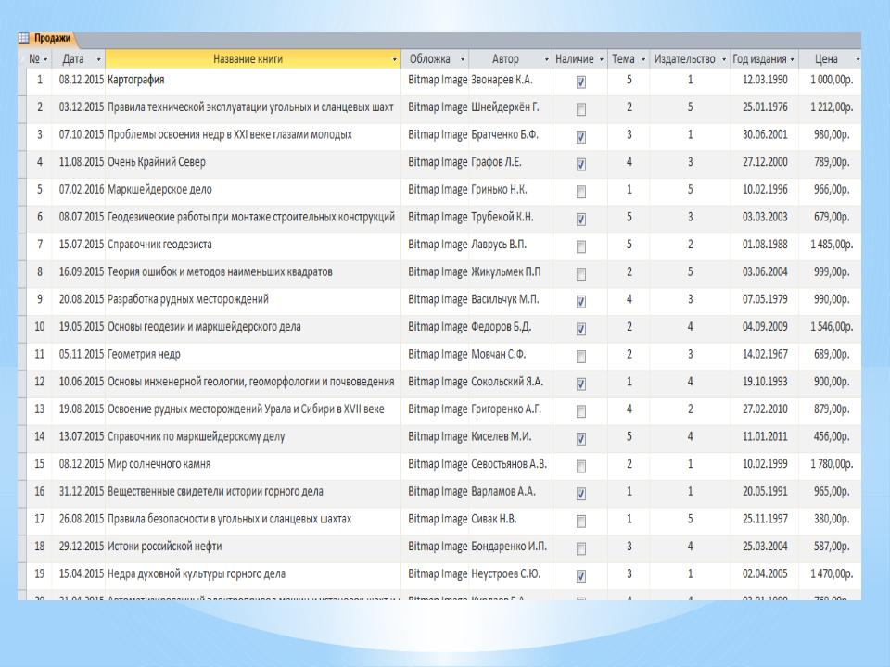Click title Справочник по маркшейдерскому делу
Image resolution: width=890 pixels, height=667 pixels.
tap(197, 436)
